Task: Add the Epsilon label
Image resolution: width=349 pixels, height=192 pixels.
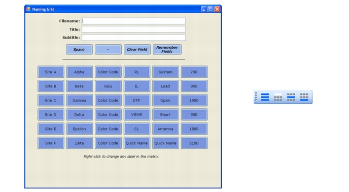Action: tap(80, 129)
